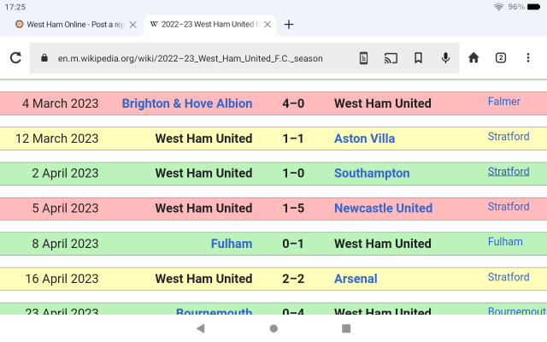Open the Newcastle United link
Viewport: 547px width, 342px height.
[383, 208]
